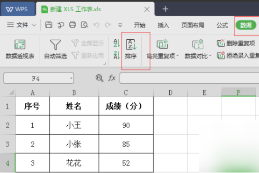Select column A header
The width and height of the screenshot is (259, 173).
33,93
